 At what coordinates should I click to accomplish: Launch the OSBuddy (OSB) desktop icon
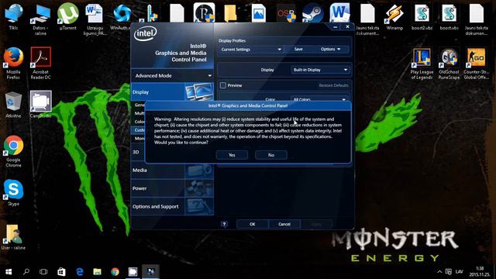286,13
